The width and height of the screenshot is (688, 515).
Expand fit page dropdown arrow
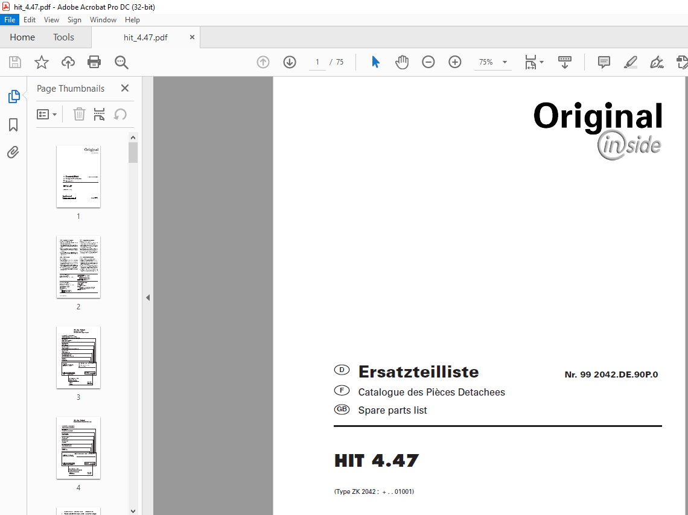(542, 62)
